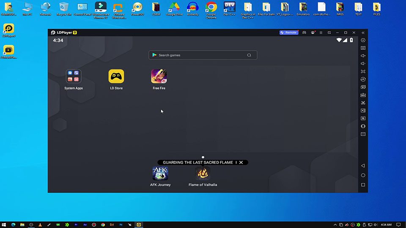The height and width of the screenshot is (228, 406).
Task: Click the LDPlayer taskbar button
Action: (x=139, y=225)
